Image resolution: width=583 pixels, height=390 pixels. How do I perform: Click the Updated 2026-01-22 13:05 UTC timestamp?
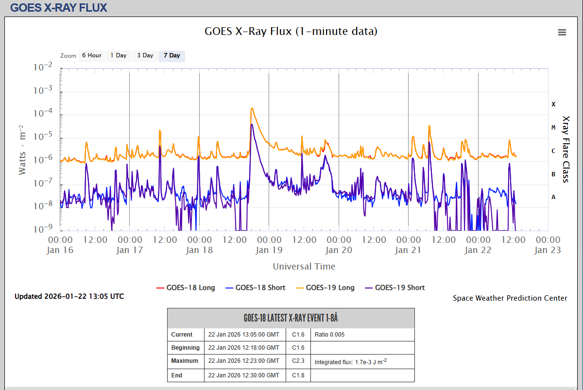tap(69, 296)
